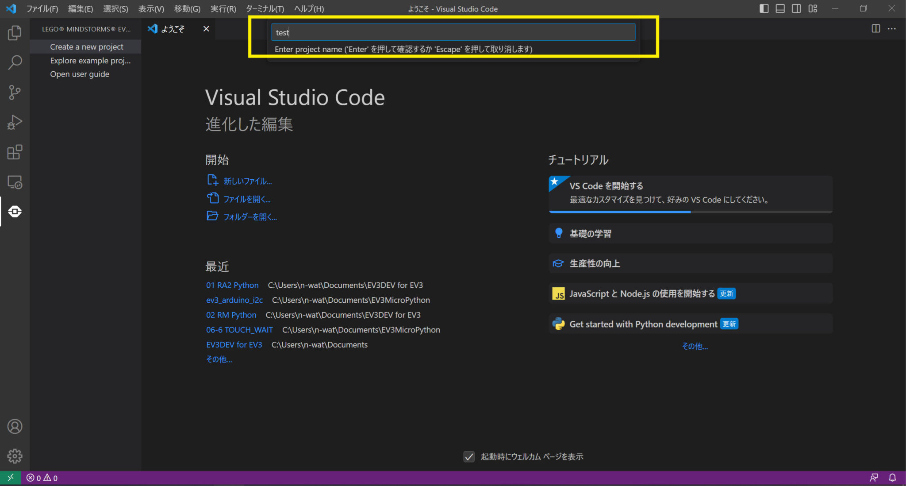
Task: Open the VS Code を開始する walkthrough
Action: 691,194
